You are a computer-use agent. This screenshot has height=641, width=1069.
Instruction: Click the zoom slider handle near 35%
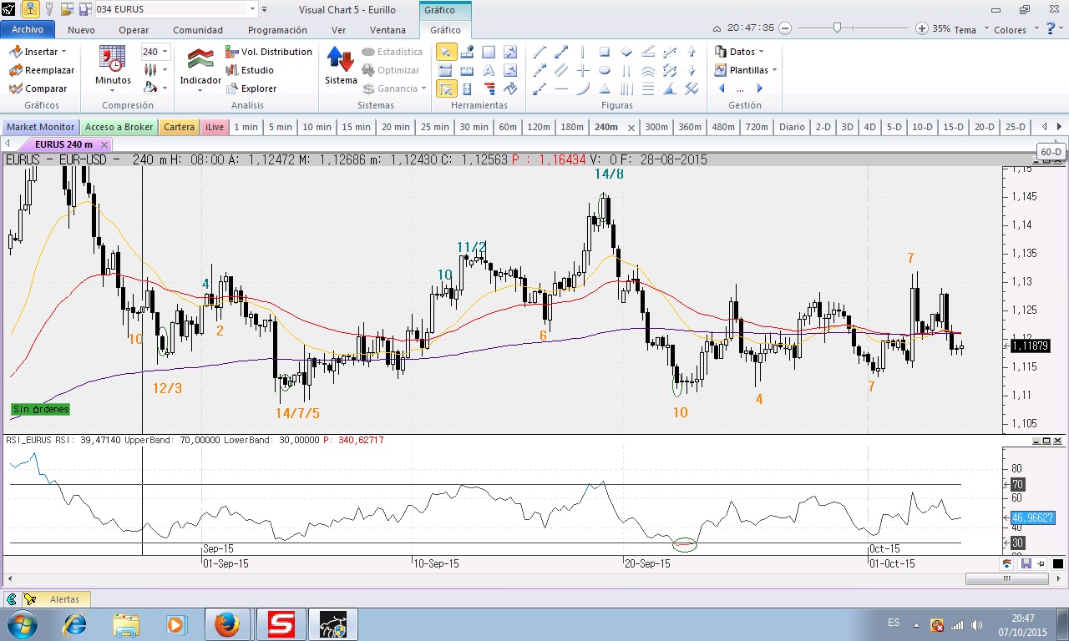[x=837, y=28]
